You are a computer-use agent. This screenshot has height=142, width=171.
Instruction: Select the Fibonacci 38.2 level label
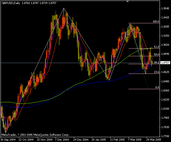tap(156, 62)
